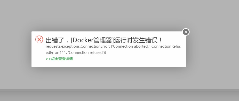This screenshot has width=239, height=101.
Task: Click the >> arrows before 点击查看详情
Action: coord(48,59)
